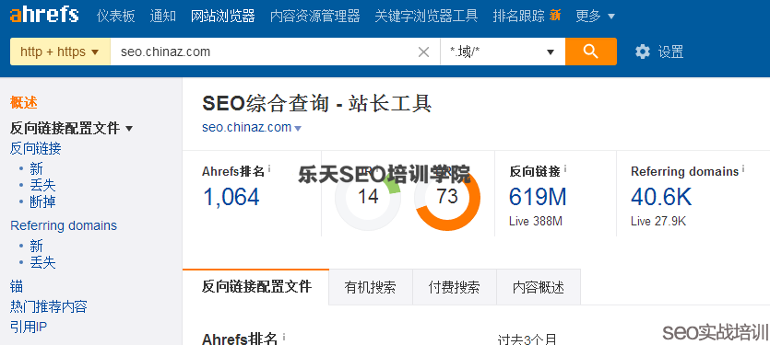This screenshot has width=770, height=345.
Task: Open the *.域/* mode dropdown
Action: pos(503,52)
